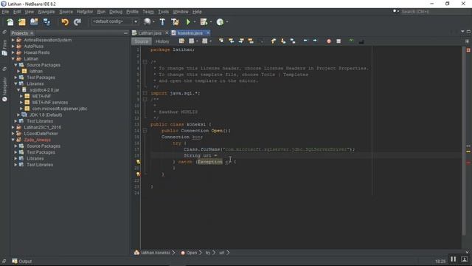Click Shift Line Right arrow icon
The width and height of the screenshot is (472, 266).
[x=315, y=41]
